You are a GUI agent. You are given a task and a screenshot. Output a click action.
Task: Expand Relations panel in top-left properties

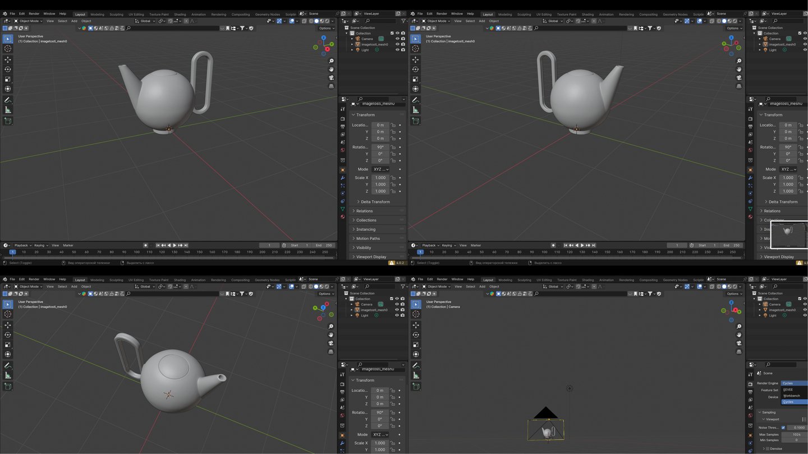pyautogui.click(x=378, y=211)
